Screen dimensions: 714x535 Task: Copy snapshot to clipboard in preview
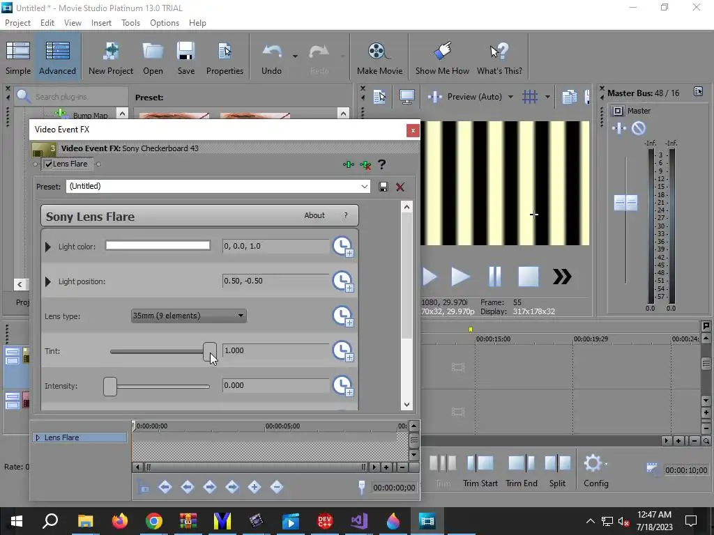pyautogui.click(x=569, y=96)
